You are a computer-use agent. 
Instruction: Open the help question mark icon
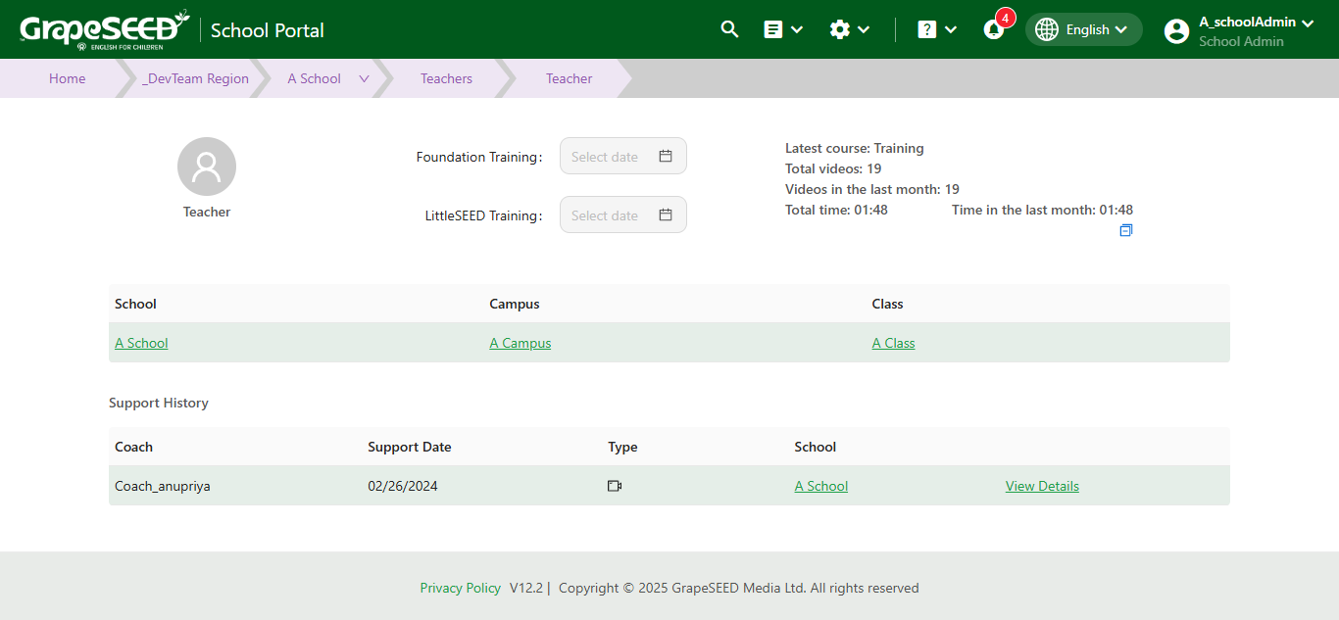click(927, 29)
